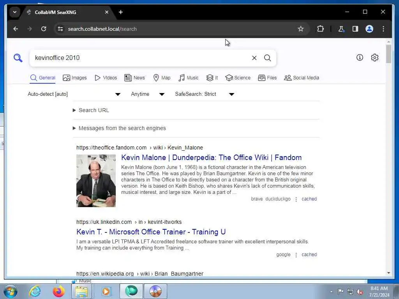Open theoffice.fandom.com result URL
The image size is (399, 299).
(x=140, y=148)
